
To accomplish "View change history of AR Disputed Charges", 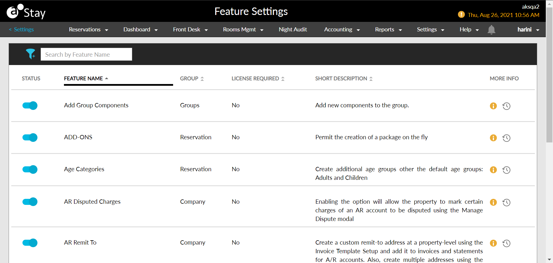I will point(506,203).
